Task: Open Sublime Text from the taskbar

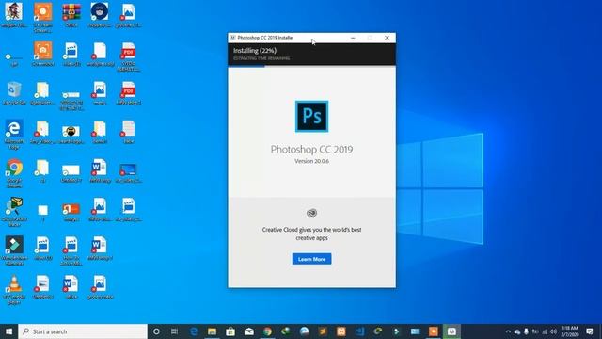Action: 323,331
